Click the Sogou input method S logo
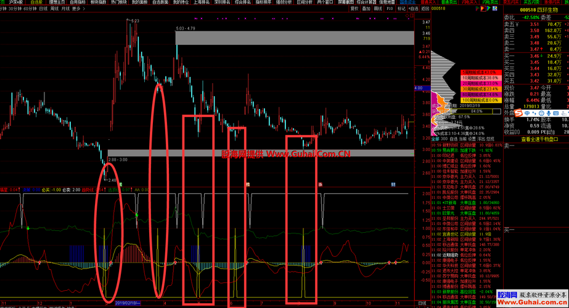This screenshot has height=308, width=569. tap(518, 113)
